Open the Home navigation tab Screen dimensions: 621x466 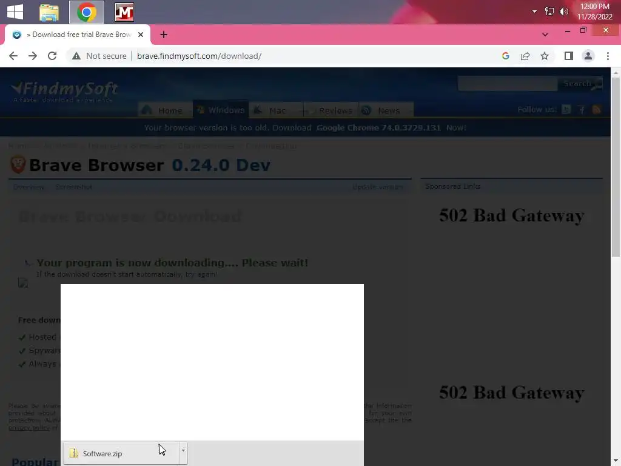(x=166, y=110)
